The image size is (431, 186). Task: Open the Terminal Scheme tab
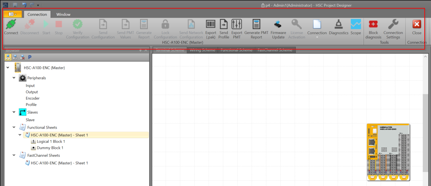pos(169,50)
